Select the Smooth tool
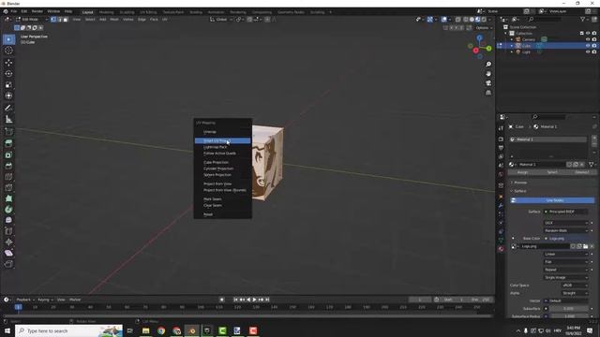The width and height of the screenshot is (600, 337). point(8,220)
